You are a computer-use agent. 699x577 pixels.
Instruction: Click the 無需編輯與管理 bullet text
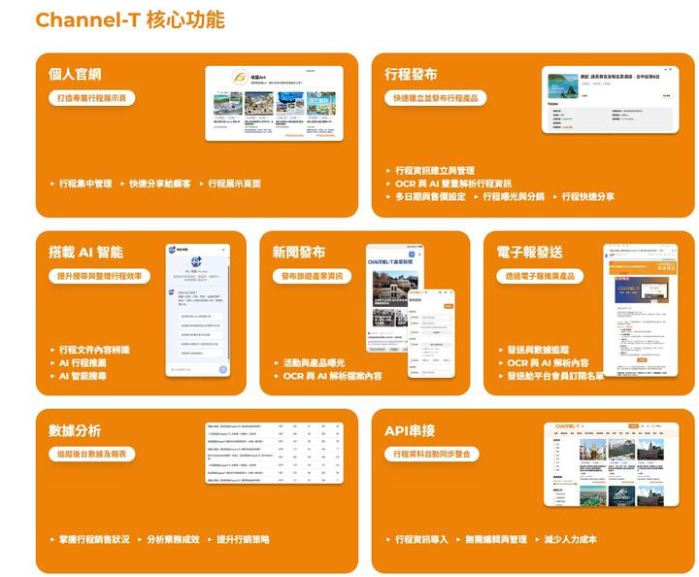point(496,539)
